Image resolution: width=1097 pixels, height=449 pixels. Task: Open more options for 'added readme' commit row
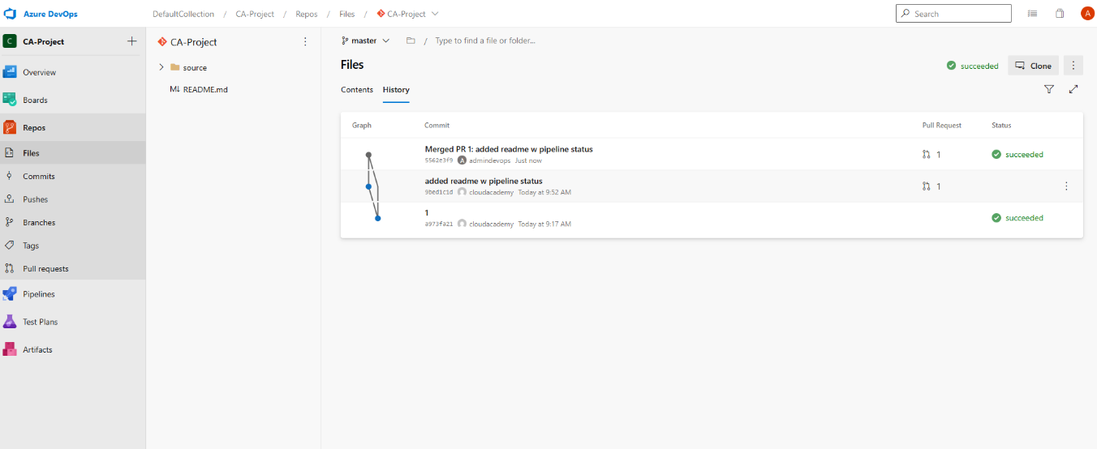coord(1066,186)
